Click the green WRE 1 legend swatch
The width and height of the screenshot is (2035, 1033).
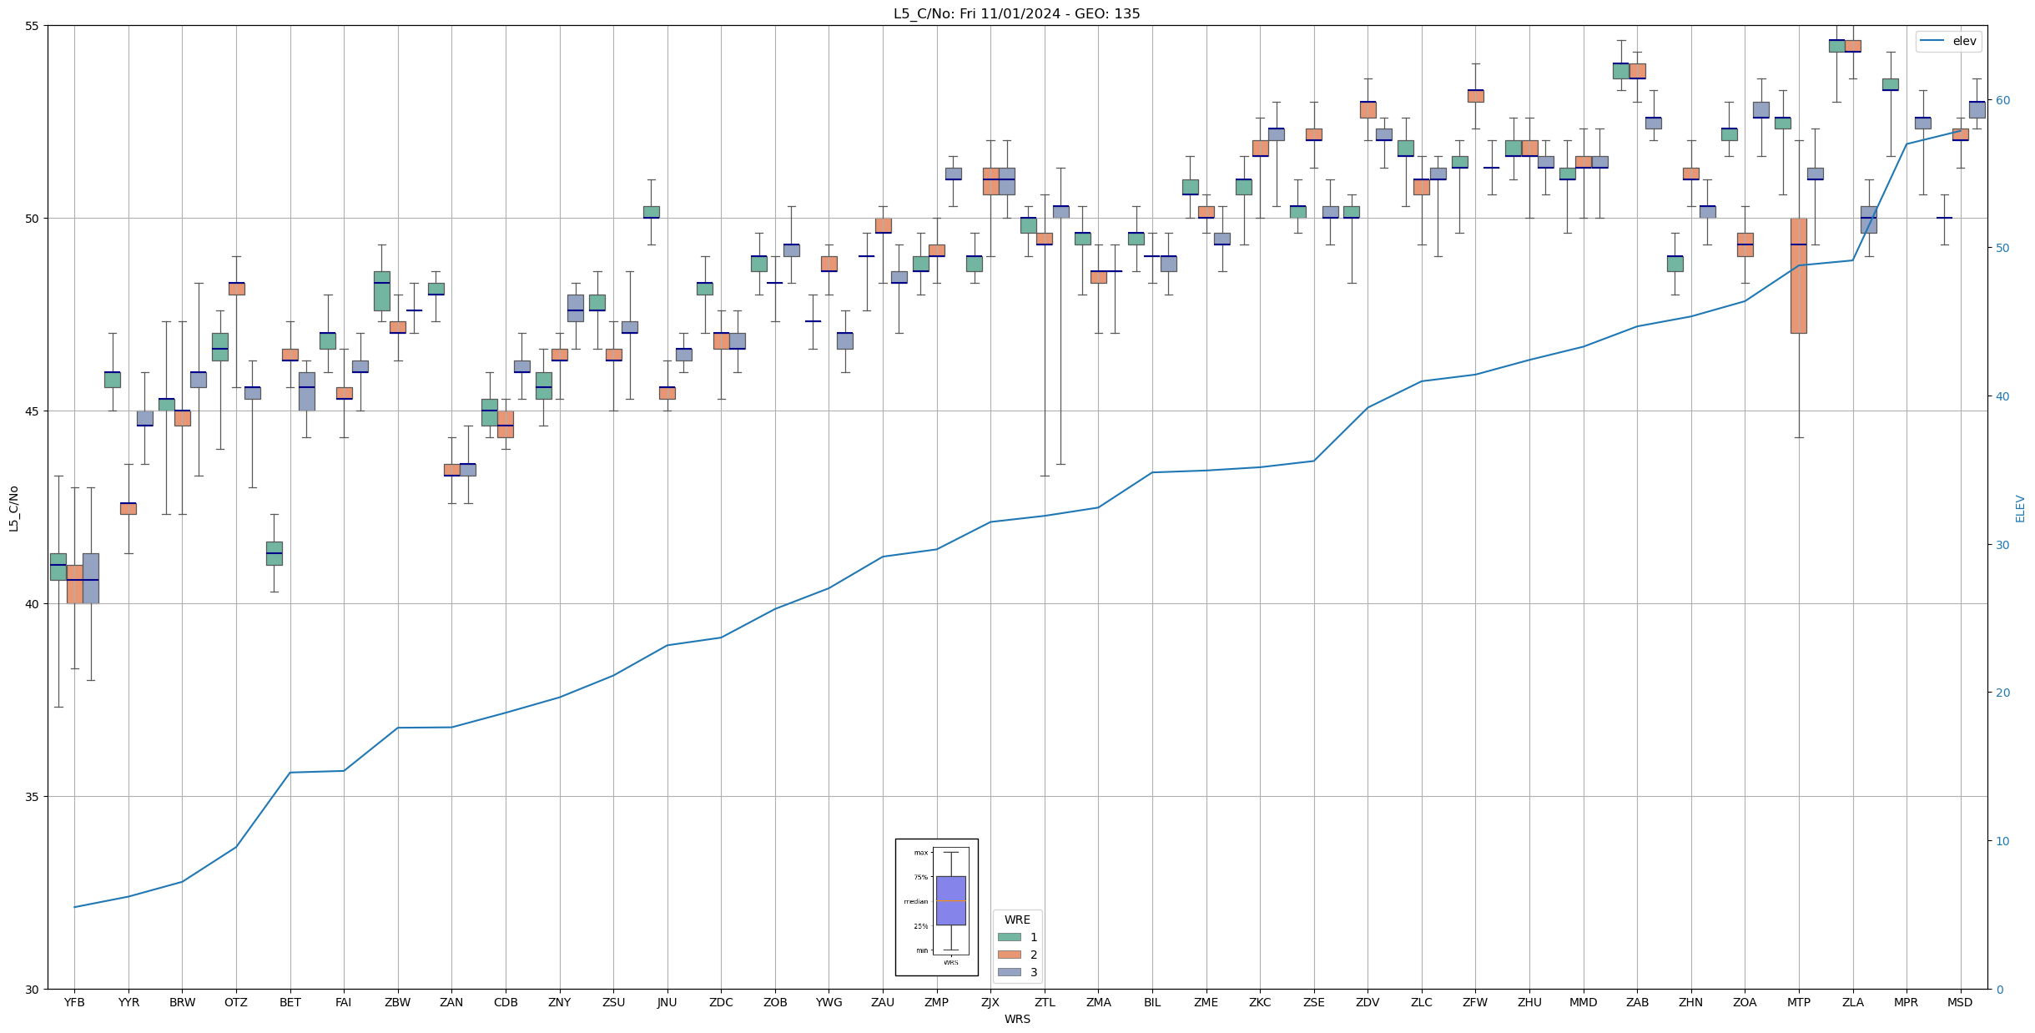[1009, 937]
